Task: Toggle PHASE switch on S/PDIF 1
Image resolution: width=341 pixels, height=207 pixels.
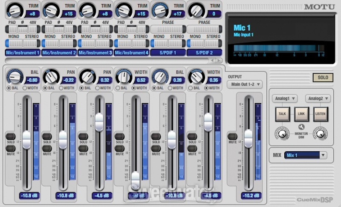Action: [x=168, y=29]
